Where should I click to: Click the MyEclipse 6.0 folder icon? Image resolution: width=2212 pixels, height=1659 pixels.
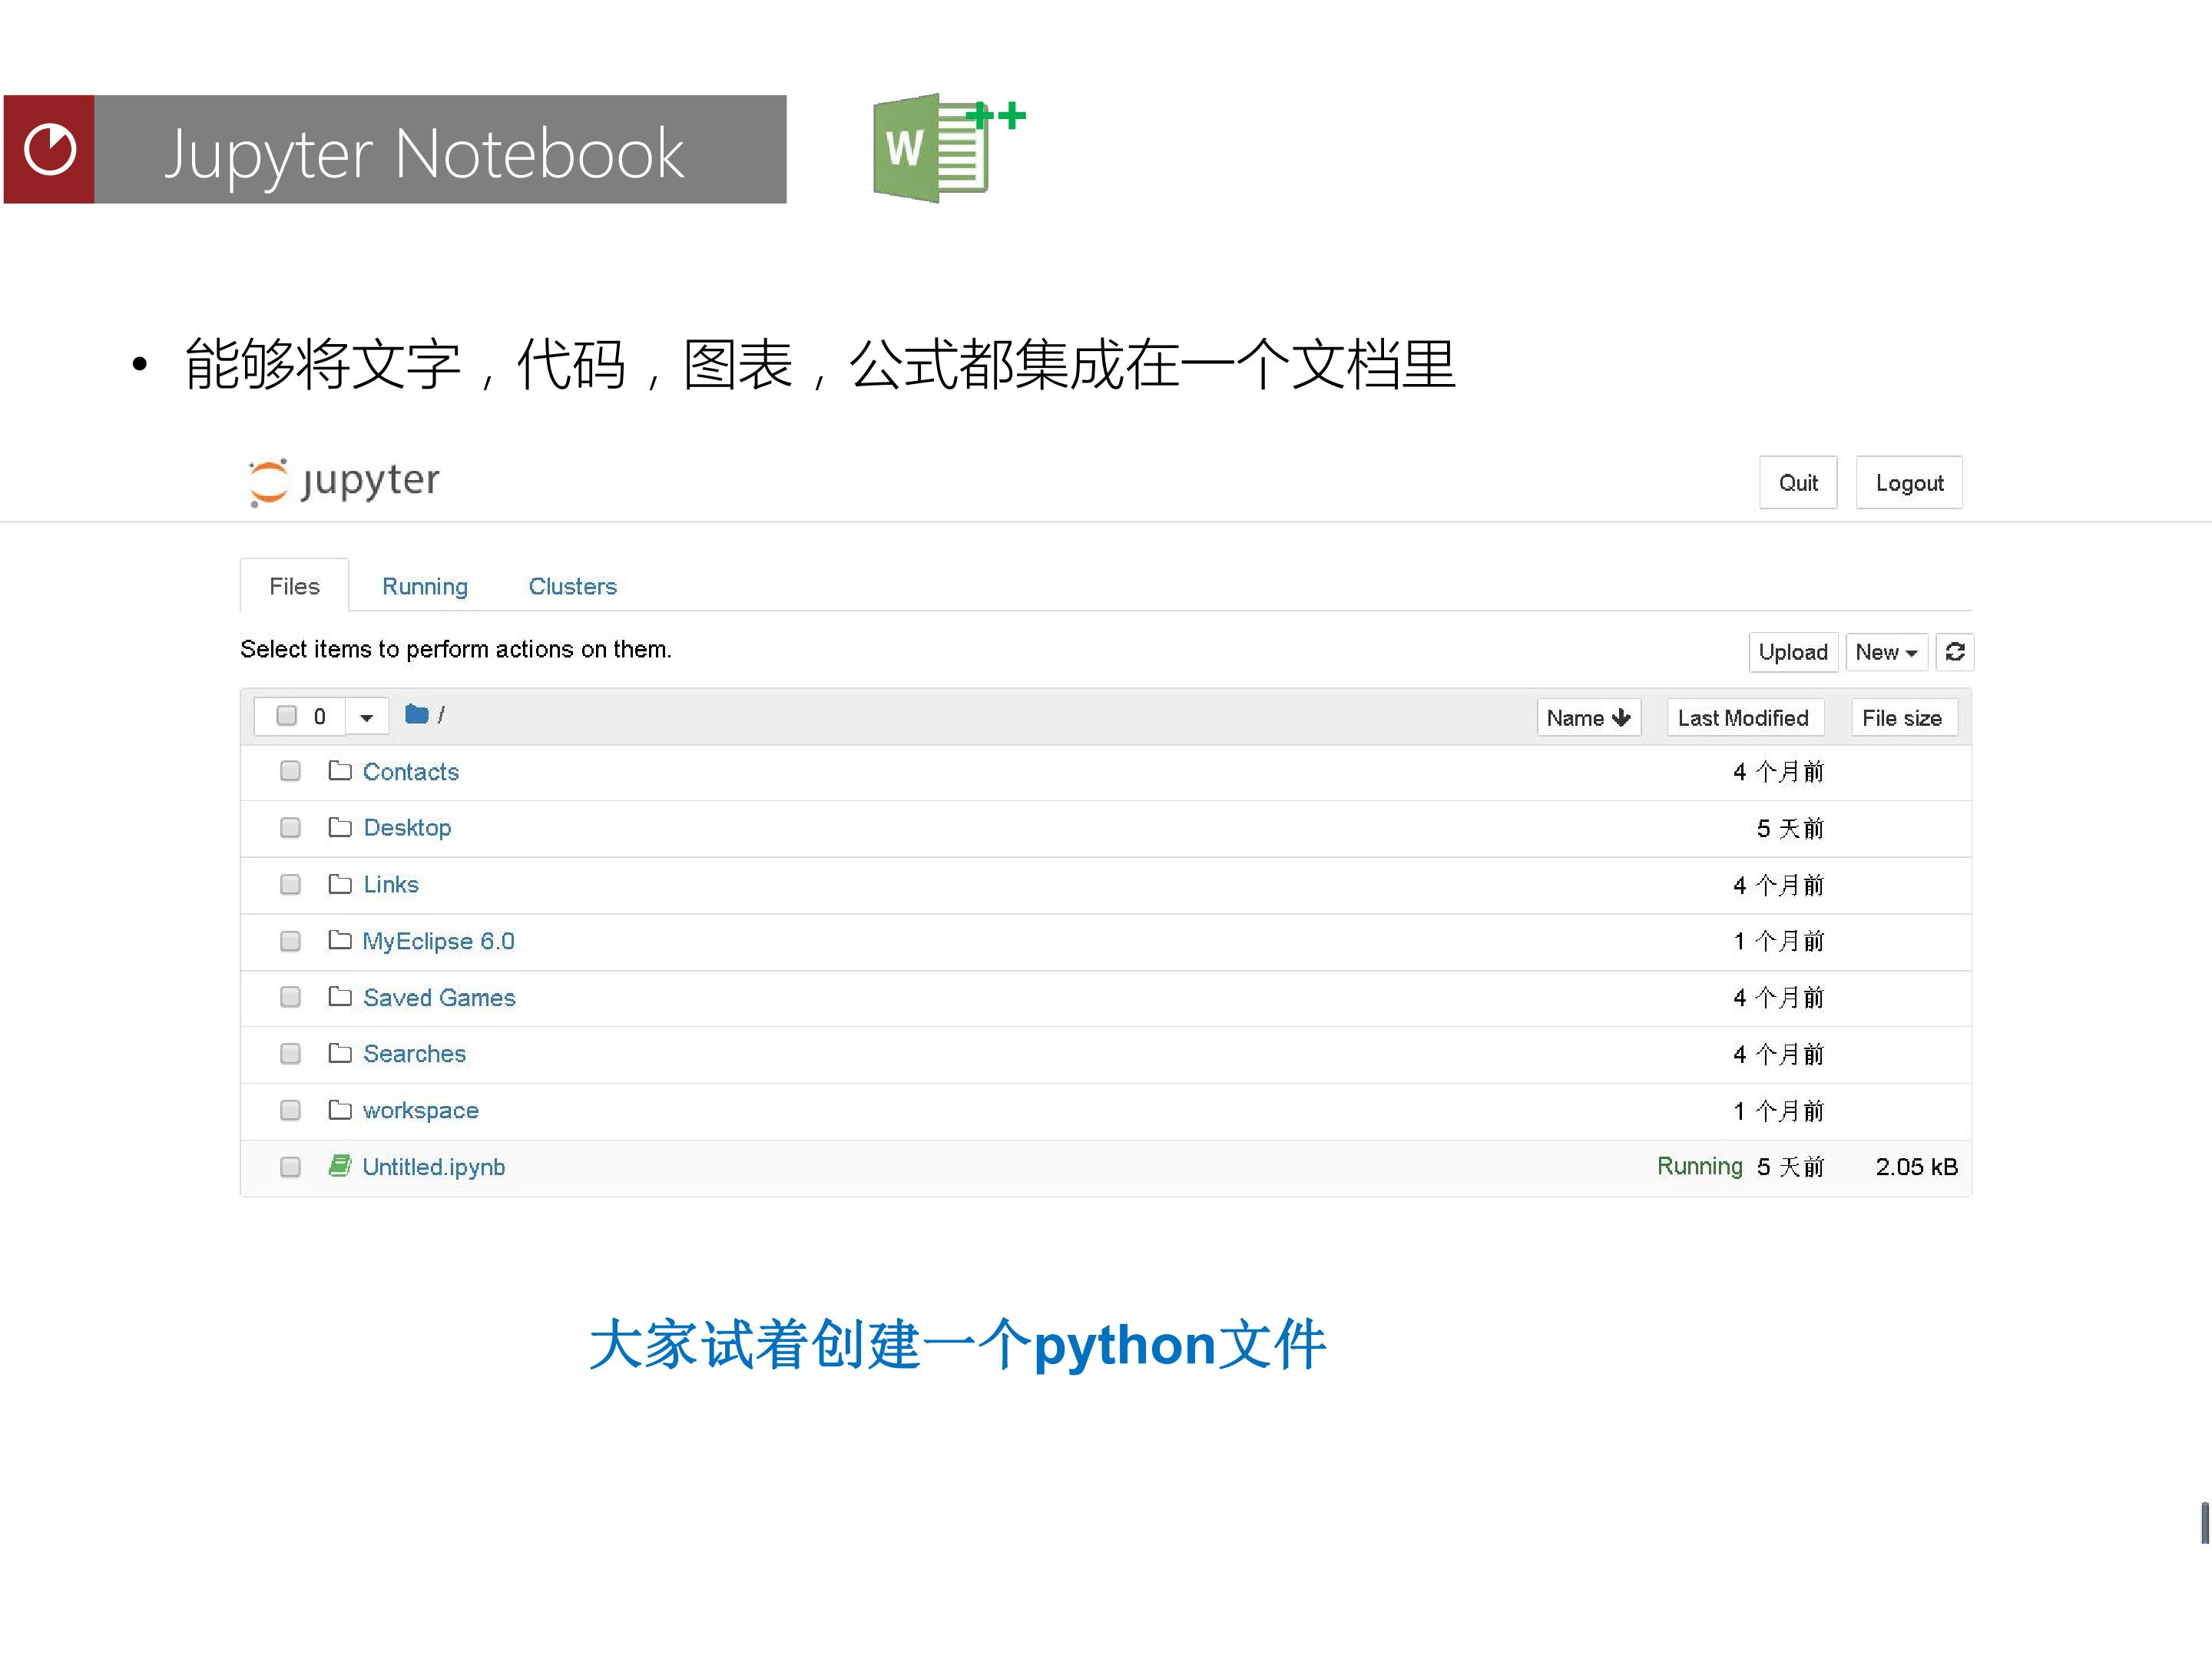(340, 940)
